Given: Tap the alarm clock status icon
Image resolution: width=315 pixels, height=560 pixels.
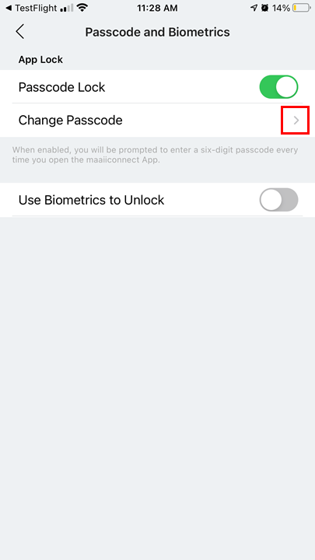Looking at the screenshot, I should tap(264, 8).
